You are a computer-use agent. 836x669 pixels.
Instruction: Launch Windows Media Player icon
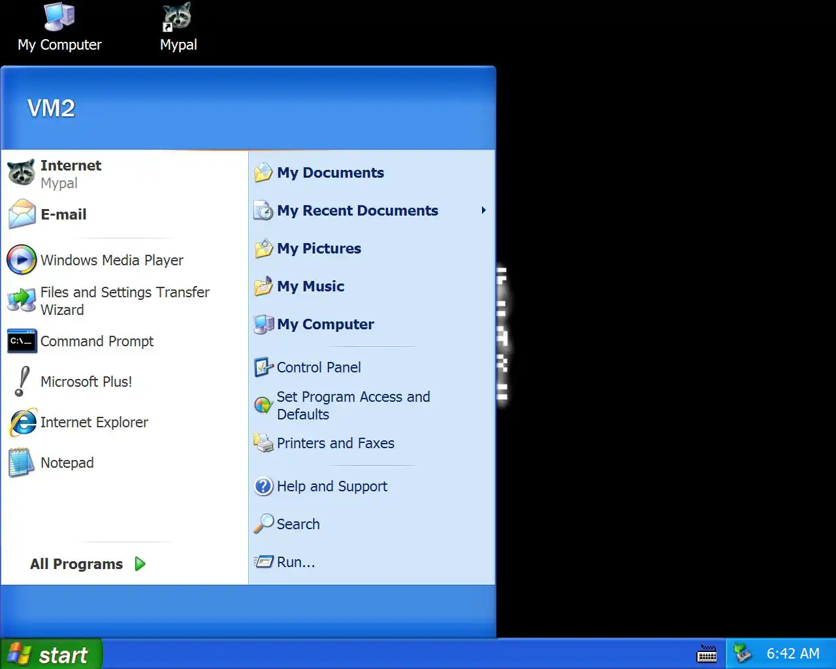coord(22,260)
